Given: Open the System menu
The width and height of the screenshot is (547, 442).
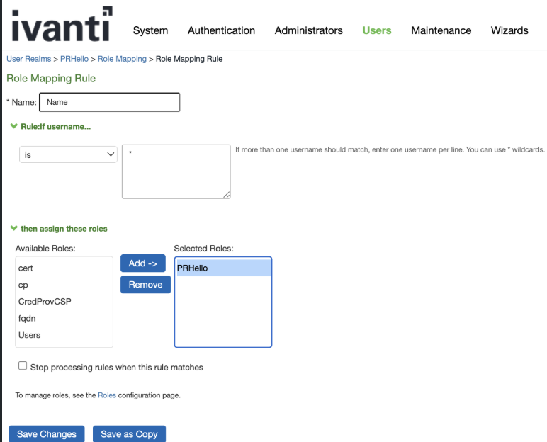Looking at the screenshot, I should (150, 30).
